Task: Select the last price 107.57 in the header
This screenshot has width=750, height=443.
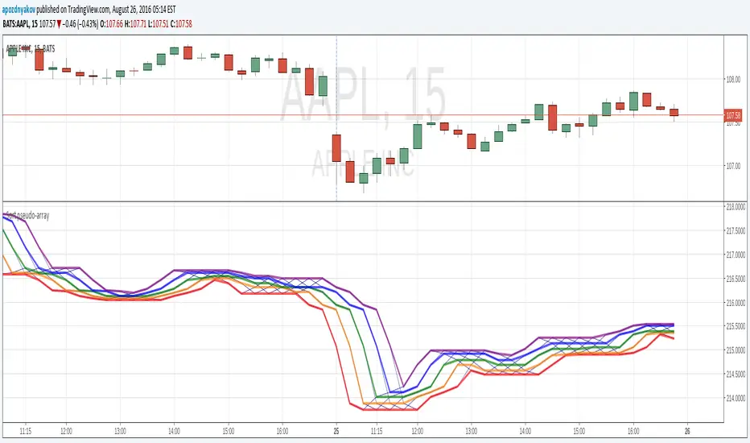Action: point(47,24)
